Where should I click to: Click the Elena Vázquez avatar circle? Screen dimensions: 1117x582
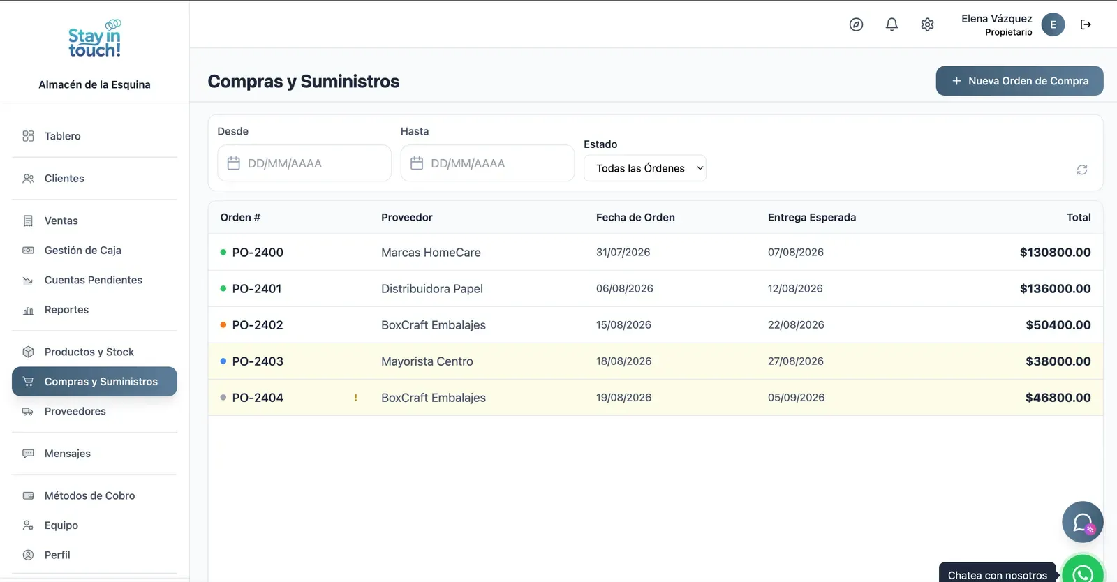[x=1053, y=24]
